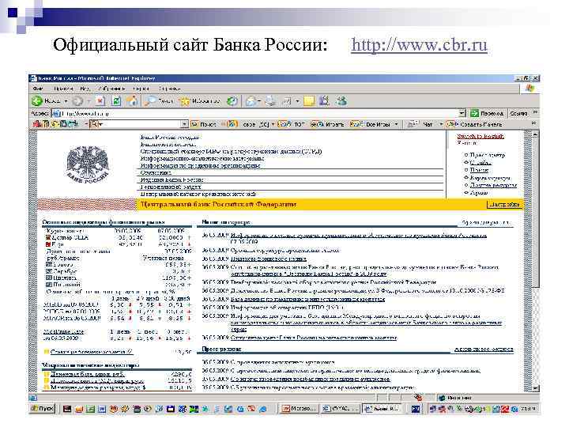
Task: Click the Играть button on add-on toolbar
Action: [x=327, y=124]
